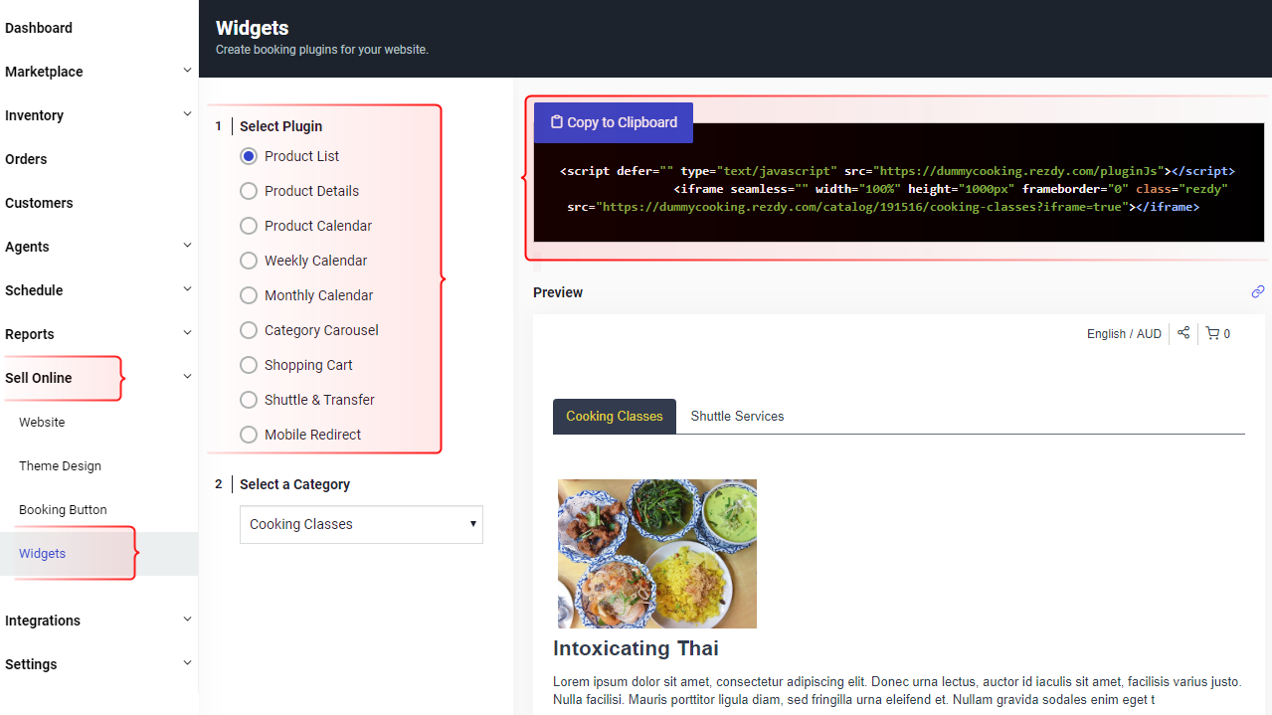This screenshot has width=1272, height=715.
Task: Open the English / AUD language selector
Action: coord(1124,334)
